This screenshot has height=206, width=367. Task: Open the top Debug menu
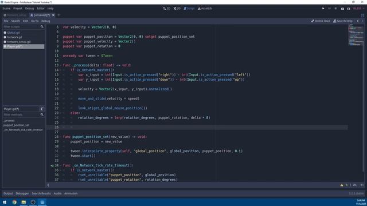click(x=29, y=9)
